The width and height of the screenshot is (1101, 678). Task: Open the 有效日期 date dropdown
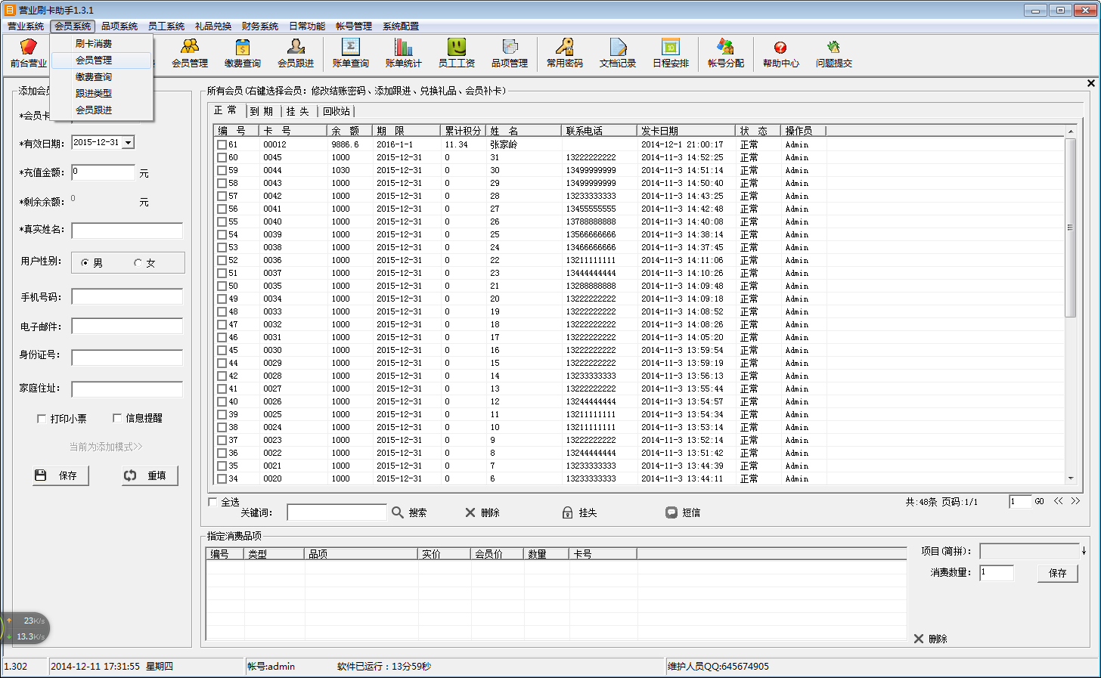(128, 143)
